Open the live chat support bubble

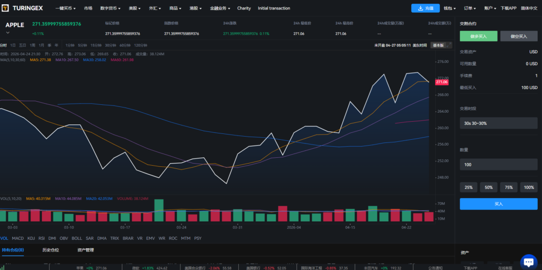tap(528, 261)
